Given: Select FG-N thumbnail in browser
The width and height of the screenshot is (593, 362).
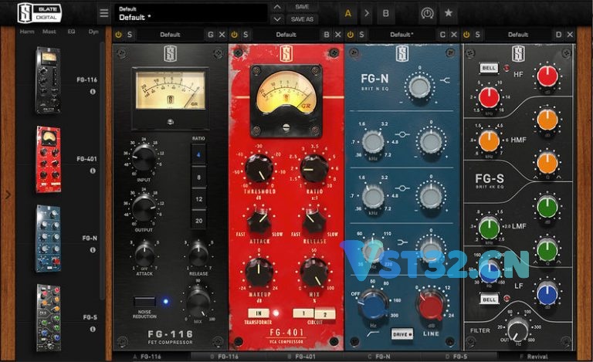Looking at the screenshot, I should click(x=48, y=239).
